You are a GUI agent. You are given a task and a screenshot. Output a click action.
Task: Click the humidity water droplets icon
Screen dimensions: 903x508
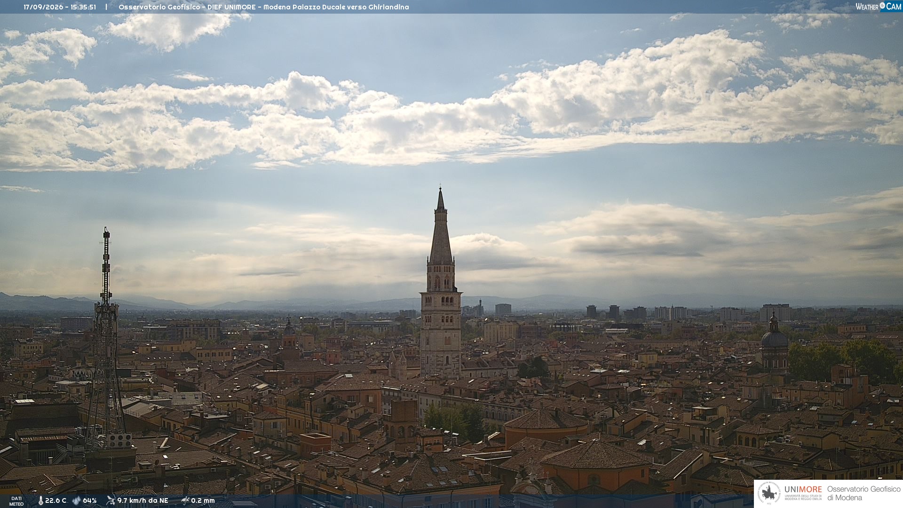(76, 500)
